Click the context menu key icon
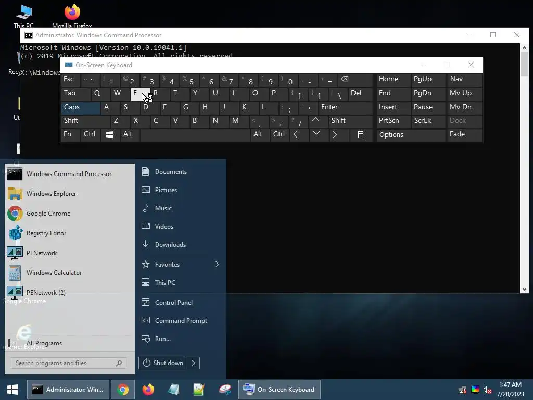Screen dimensions: 533x400 tap(361, 135)
